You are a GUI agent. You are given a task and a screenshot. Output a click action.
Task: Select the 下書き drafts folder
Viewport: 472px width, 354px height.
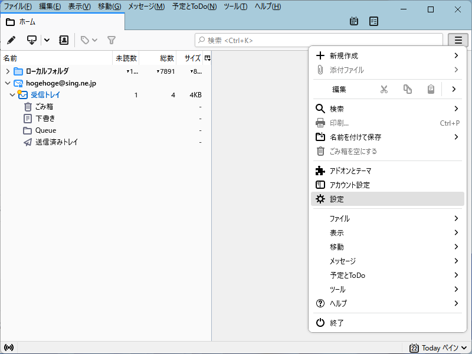45,119
